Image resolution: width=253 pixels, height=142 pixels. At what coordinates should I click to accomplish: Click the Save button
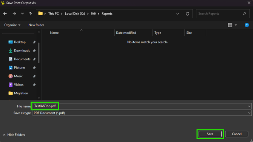210,134
